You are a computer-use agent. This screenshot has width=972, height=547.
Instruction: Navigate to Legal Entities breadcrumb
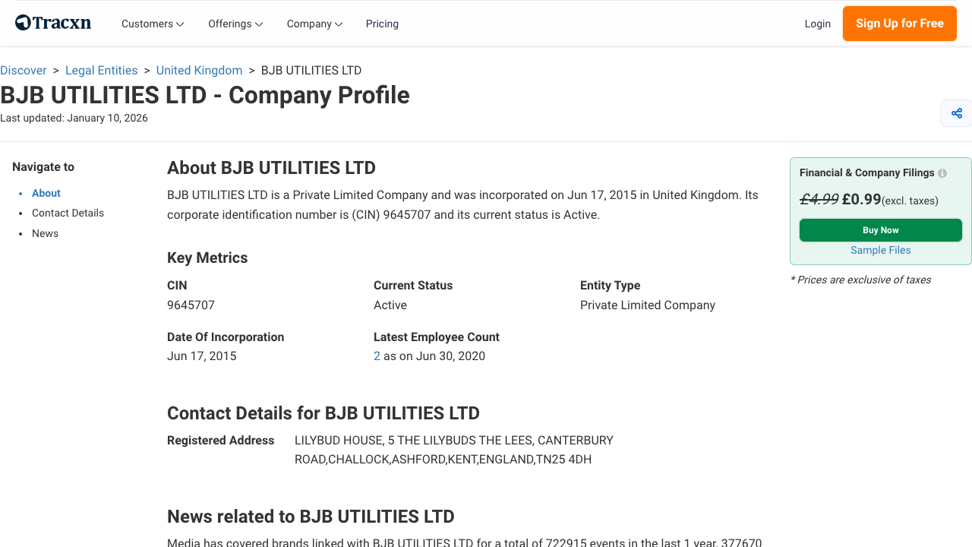pyautogui.click(x=101, y=70)
